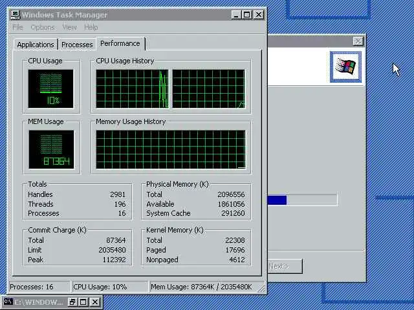Viewport: 414px width, 310px height.
Task: Click the Totals Processes value 16
Action: [x=122, y=213]
